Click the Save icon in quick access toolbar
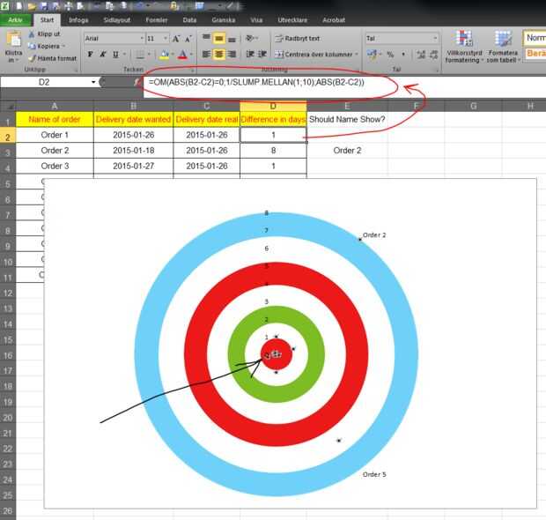The image size is (546, 520). coord(44,6)
